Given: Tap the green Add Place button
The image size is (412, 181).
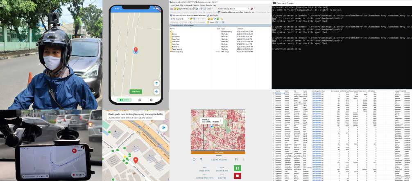Looking at the screenshot, I should pyautogui.click(x=136, y=91).
